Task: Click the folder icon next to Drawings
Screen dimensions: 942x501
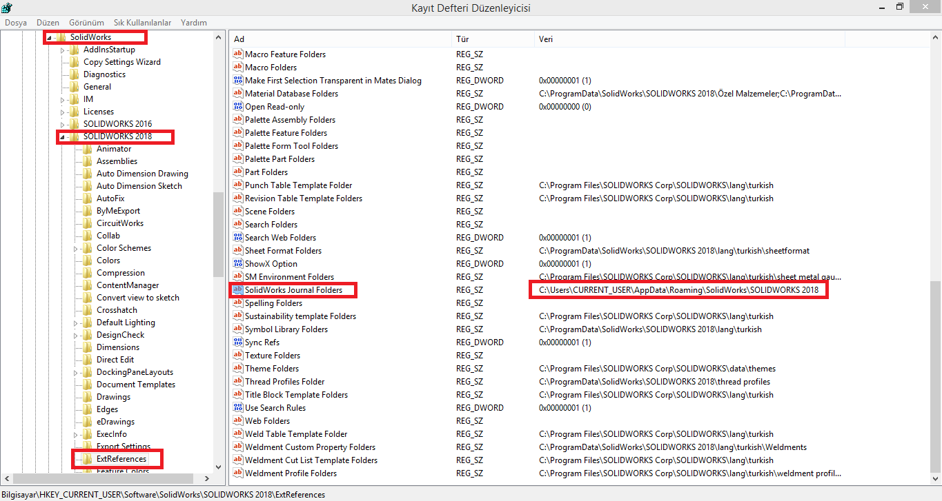Action: tap(88, 397)
